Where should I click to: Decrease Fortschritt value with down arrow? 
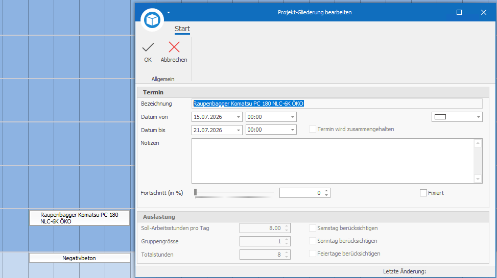(326, 195)
